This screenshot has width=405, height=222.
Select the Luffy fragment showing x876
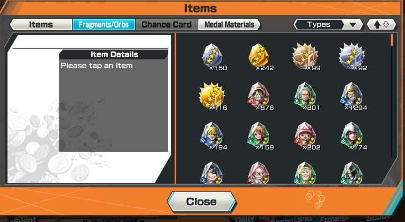point(258,95)
